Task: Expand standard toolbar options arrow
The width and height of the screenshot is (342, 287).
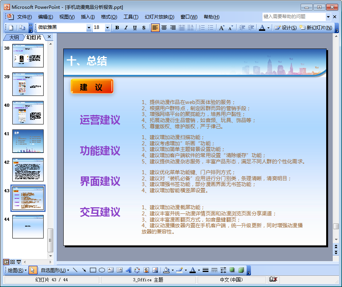Action: [31, 28]
